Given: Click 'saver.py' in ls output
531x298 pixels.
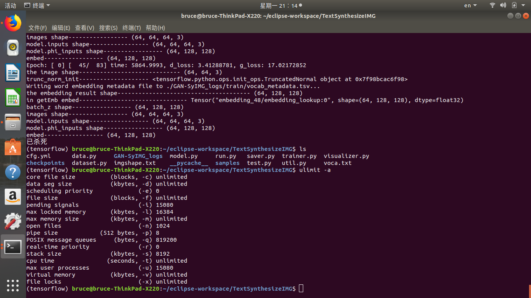Looking at the screenshot, I should [261, 156].
